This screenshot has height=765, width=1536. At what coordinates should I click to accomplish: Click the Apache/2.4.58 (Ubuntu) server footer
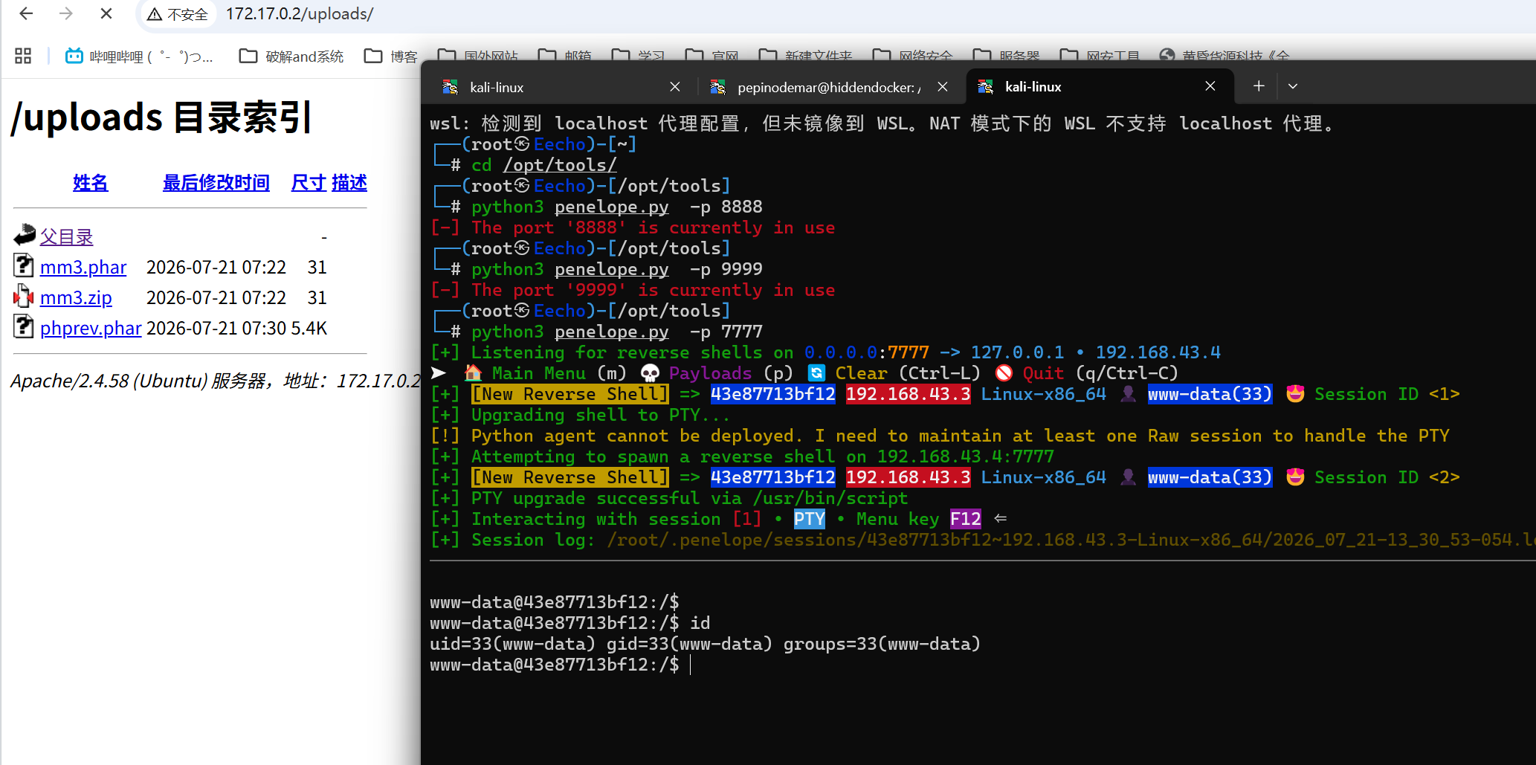[x=216, y=381]
